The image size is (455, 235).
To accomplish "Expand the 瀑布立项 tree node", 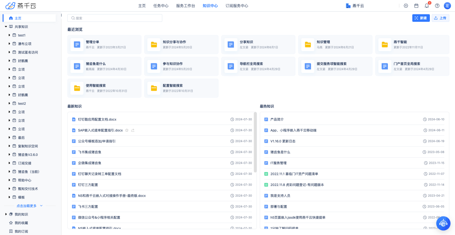I will (x=10, y=44).
